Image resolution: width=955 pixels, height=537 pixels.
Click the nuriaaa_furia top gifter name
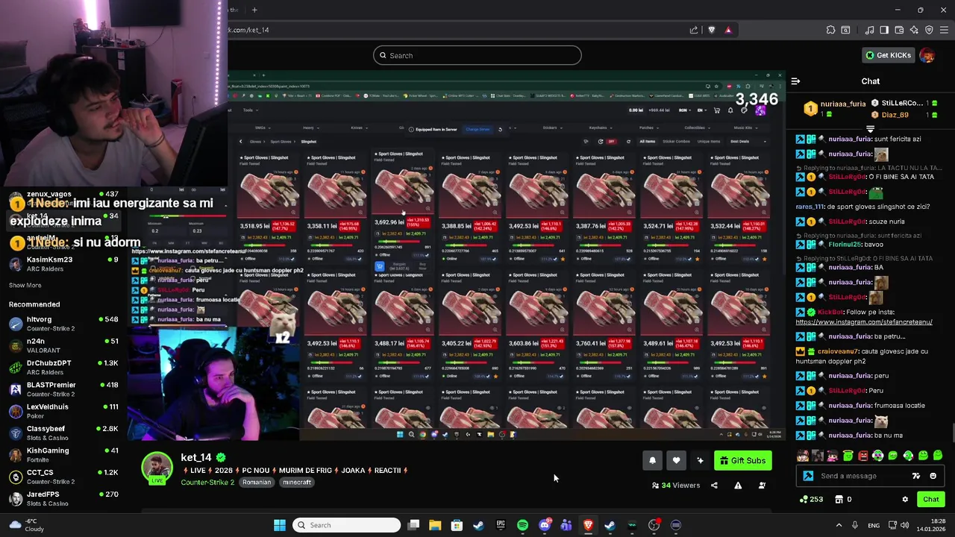coord(843,104)
